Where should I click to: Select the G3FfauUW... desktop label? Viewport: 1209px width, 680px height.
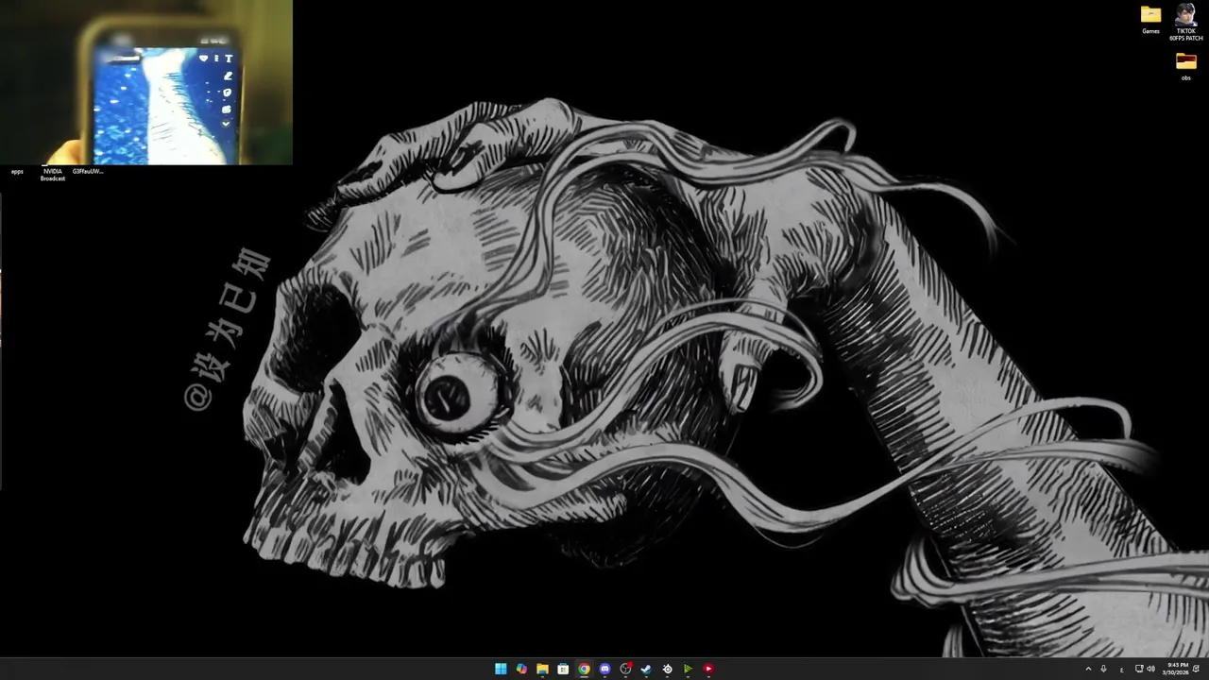point(88,172)
